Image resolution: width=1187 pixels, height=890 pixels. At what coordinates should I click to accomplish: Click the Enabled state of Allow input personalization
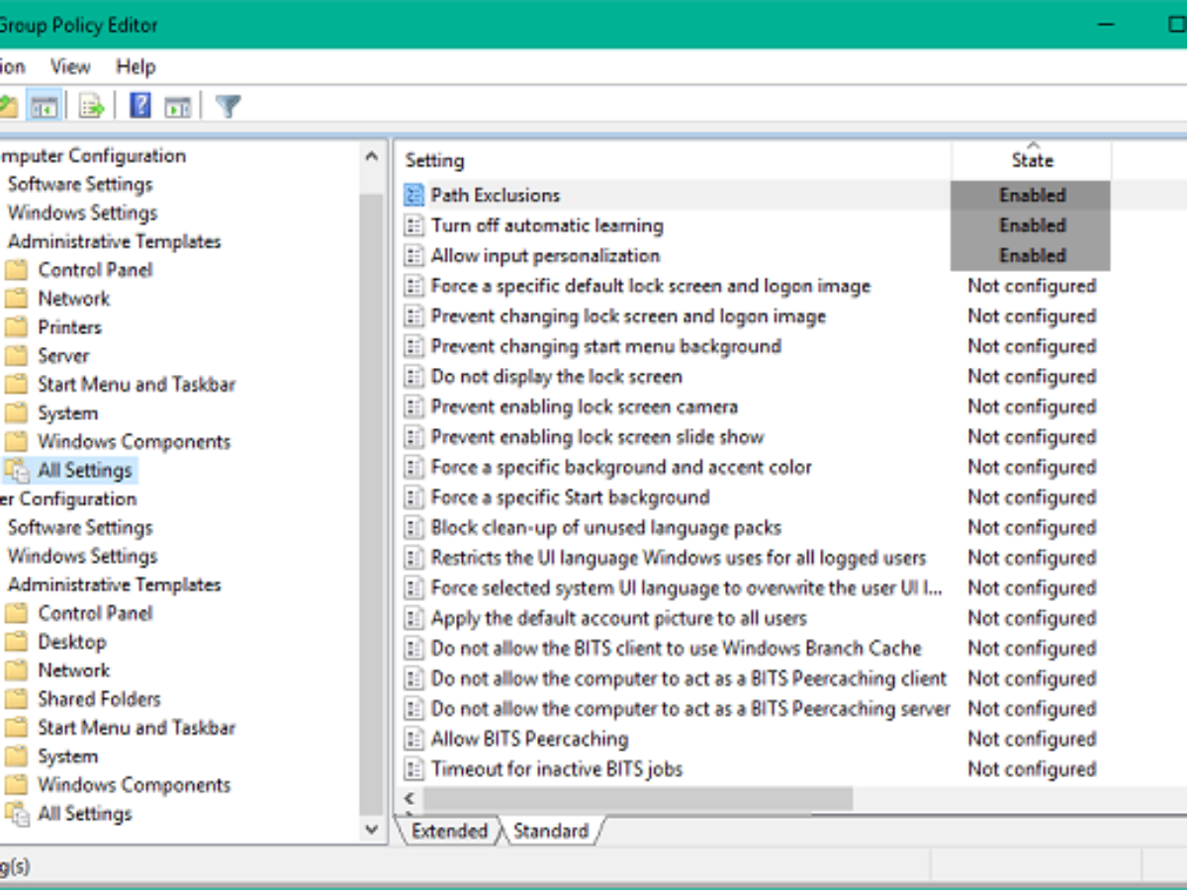coord(1032,256)
